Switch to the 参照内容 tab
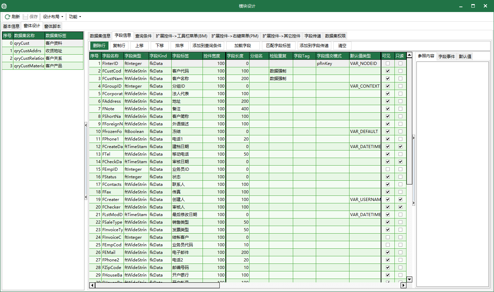 click(x=426, y=56)
